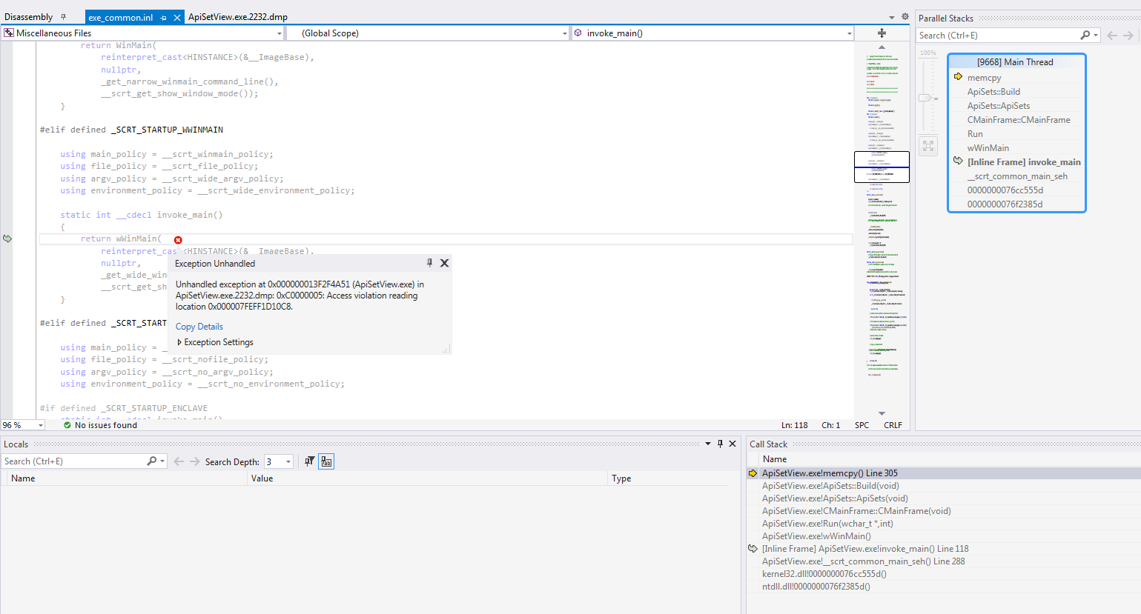The image size is (1141, 614).
Task: Open the Locals window options dropdown arrow
Action: tap(708, 444)
